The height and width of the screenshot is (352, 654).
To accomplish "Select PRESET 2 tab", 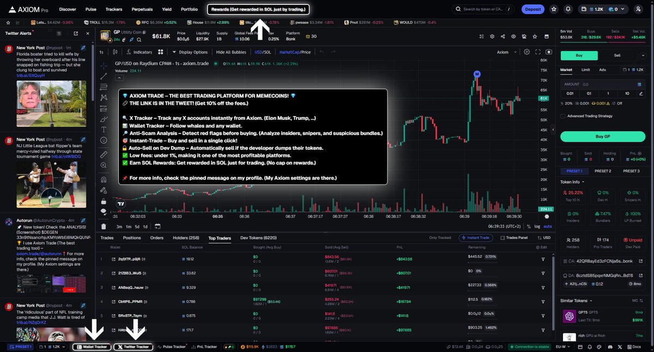I will click(602, 171).
